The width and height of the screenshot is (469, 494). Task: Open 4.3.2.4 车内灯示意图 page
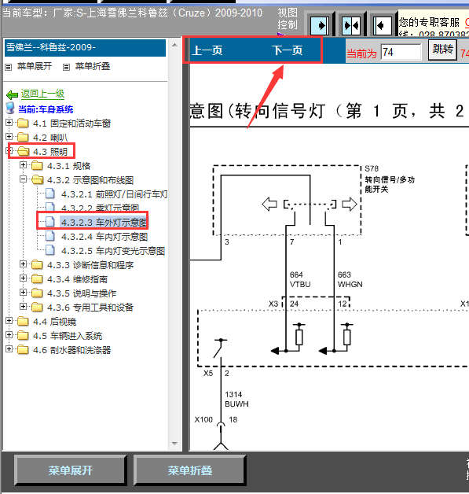tap(104, 237)
